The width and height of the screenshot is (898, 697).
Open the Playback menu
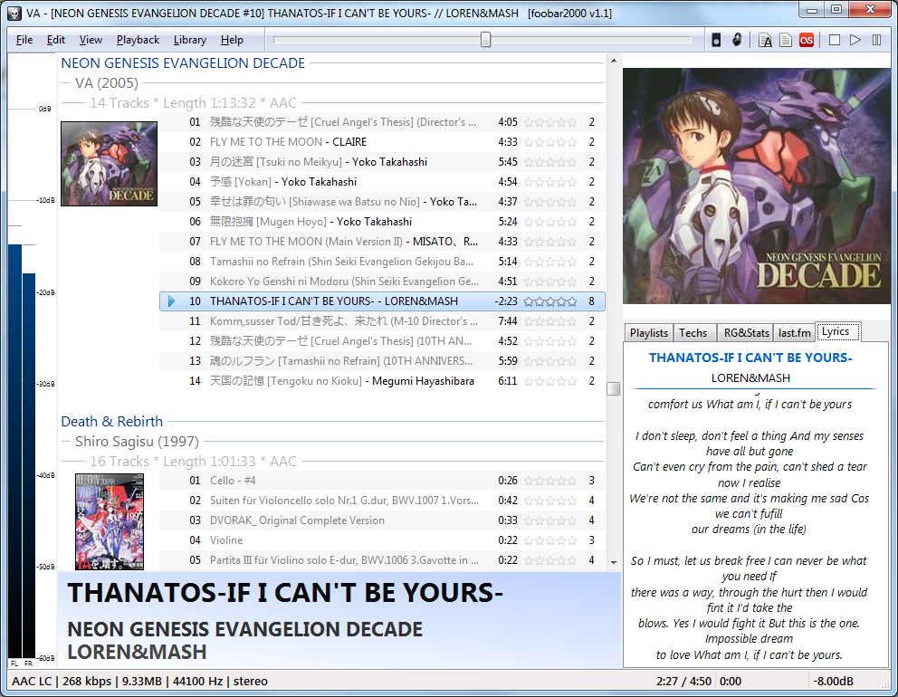pyautogui.click(x=138, y=40)
